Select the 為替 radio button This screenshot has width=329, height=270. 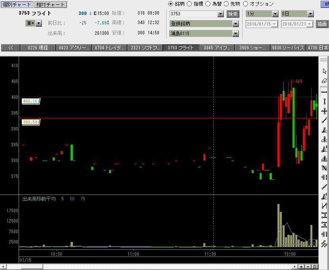tap(208, 4)
